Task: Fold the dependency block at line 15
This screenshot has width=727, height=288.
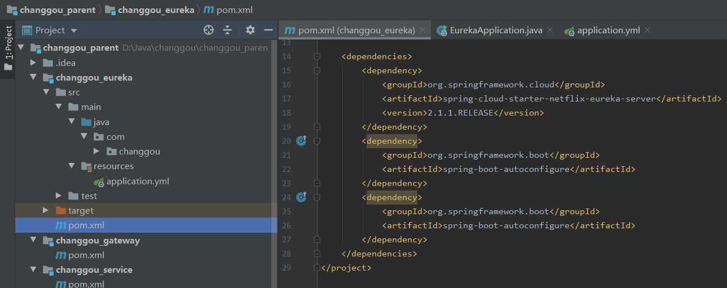Action: [317, 70]
